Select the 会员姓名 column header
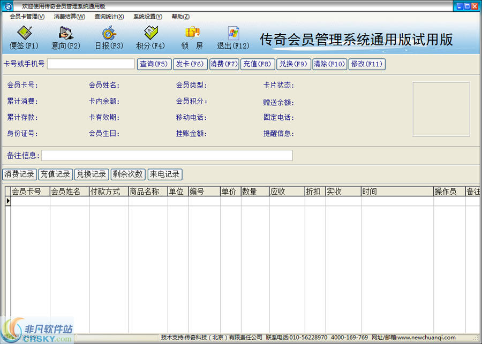This screenshot has width=482, height=344. (70, 192)
